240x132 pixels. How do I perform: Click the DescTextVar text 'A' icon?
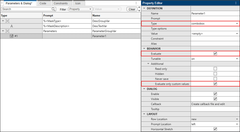click(12, 26)
